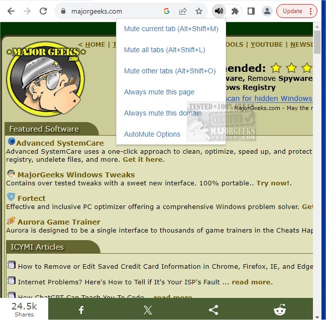Click the Featured Software heading
Image resolution: width=326 pixels, height=320 pixels.
tap(44, 129)
